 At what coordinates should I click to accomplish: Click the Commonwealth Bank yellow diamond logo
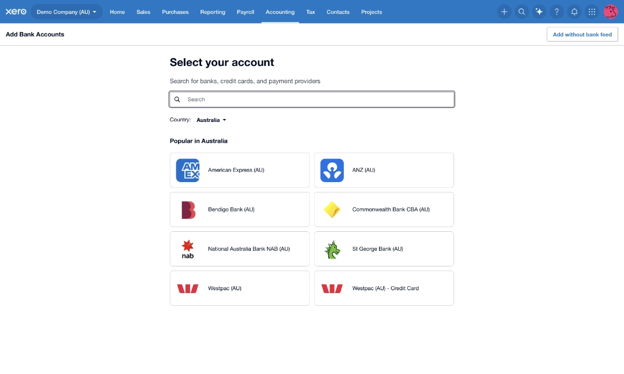pyautogui.click(x=332, y=210)
